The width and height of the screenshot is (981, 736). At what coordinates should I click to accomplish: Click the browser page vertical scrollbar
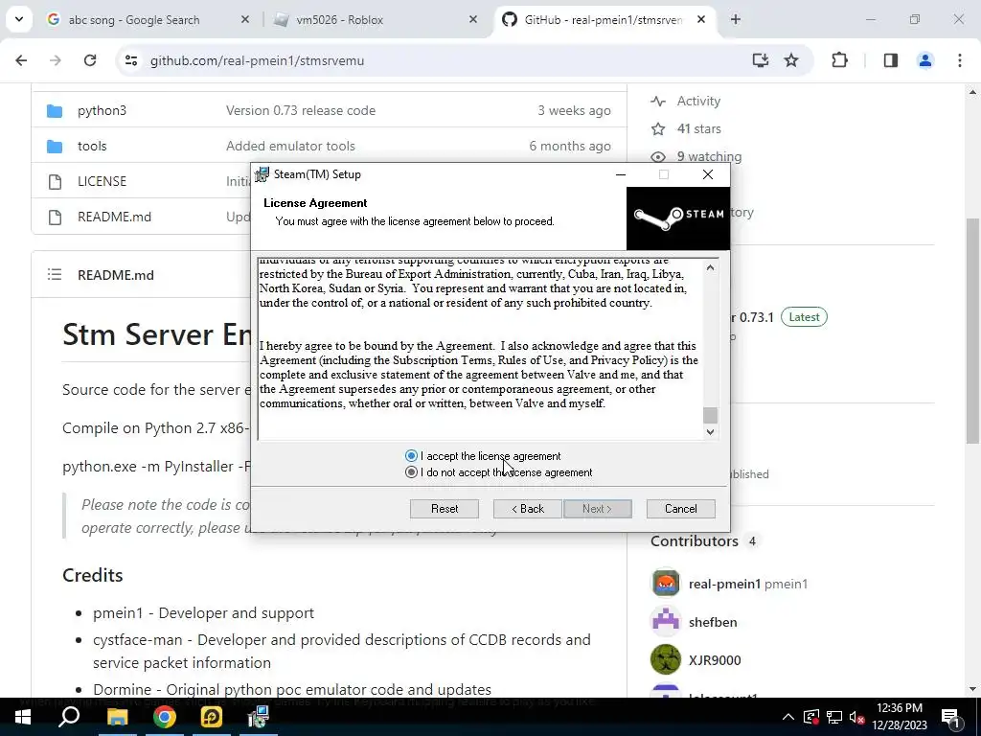click(972, 332)
